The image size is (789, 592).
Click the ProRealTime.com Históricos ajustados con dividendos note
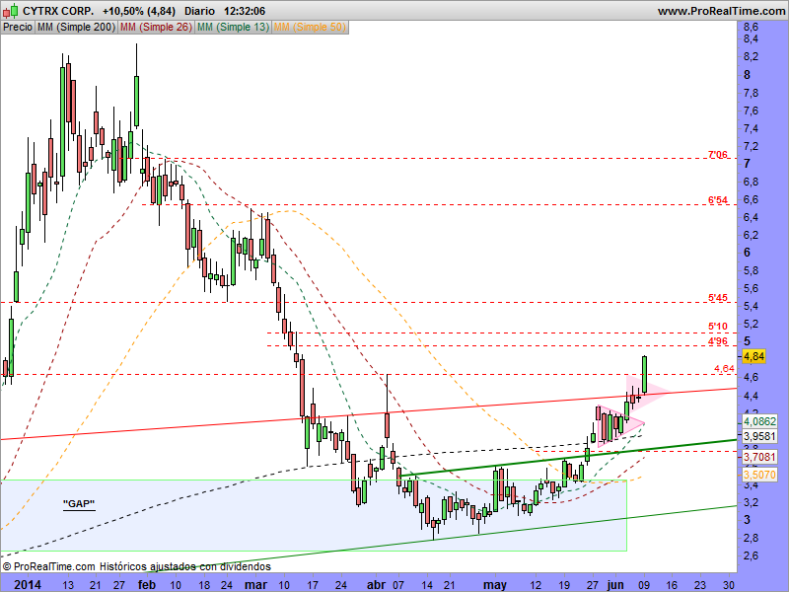[137, 566]
